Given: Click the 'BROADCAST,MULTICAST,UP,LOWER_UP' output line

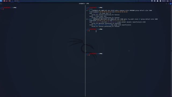Looking at the screenshot, I should (x=122, y=19).
